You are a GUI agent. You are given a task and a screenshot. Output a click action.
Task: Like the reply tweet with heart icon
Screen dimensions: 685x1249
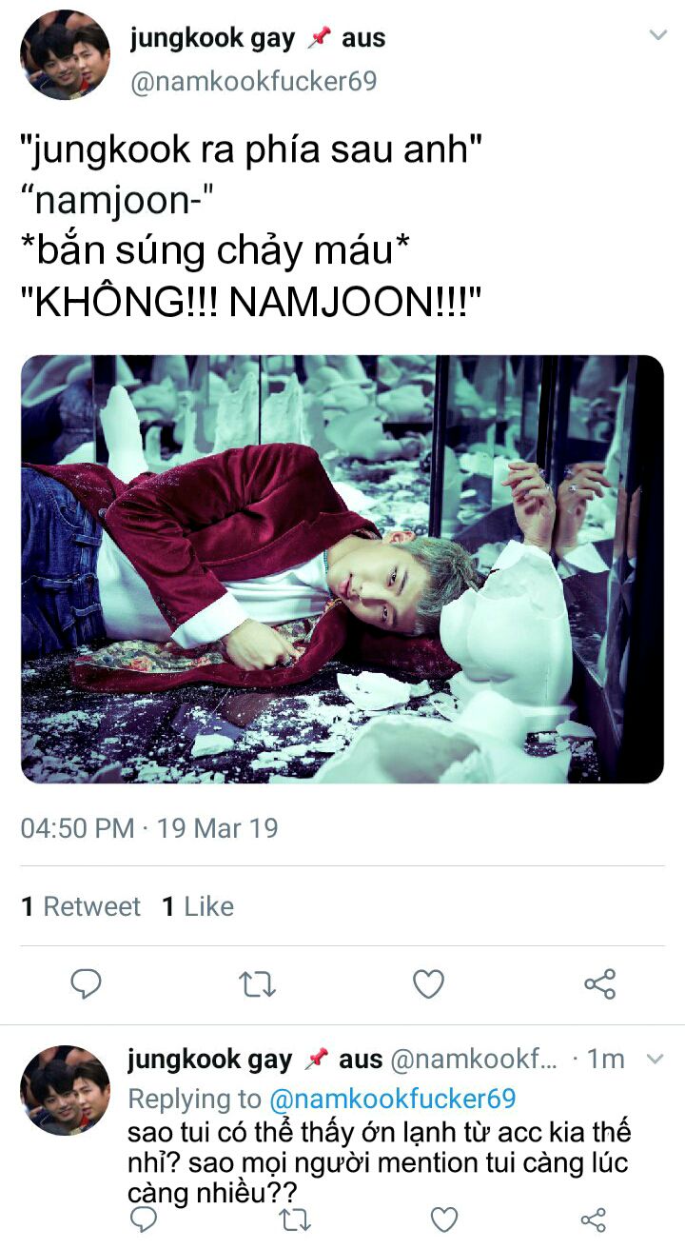tap(444, 1219)
